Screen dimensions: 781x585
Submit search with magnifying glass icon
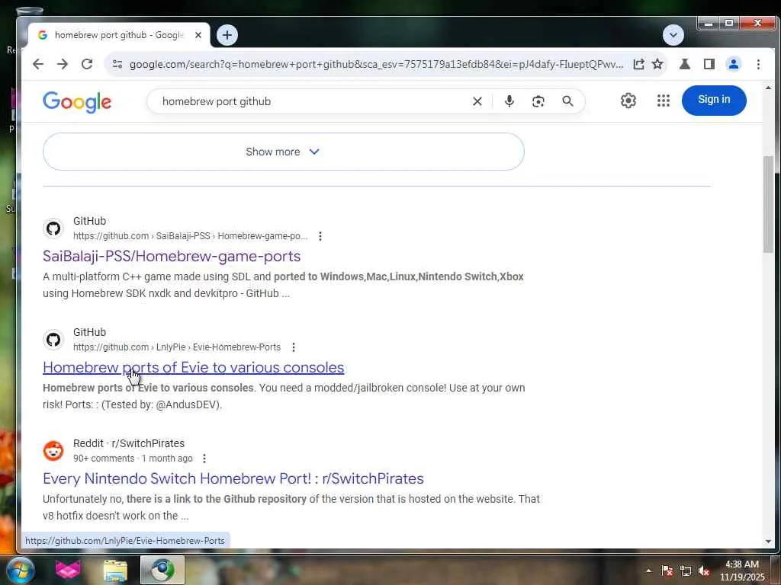[x=567, y=101]
